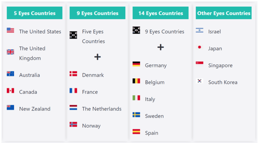Open the 14 Eyes Countries header

(x=161, y=13)
